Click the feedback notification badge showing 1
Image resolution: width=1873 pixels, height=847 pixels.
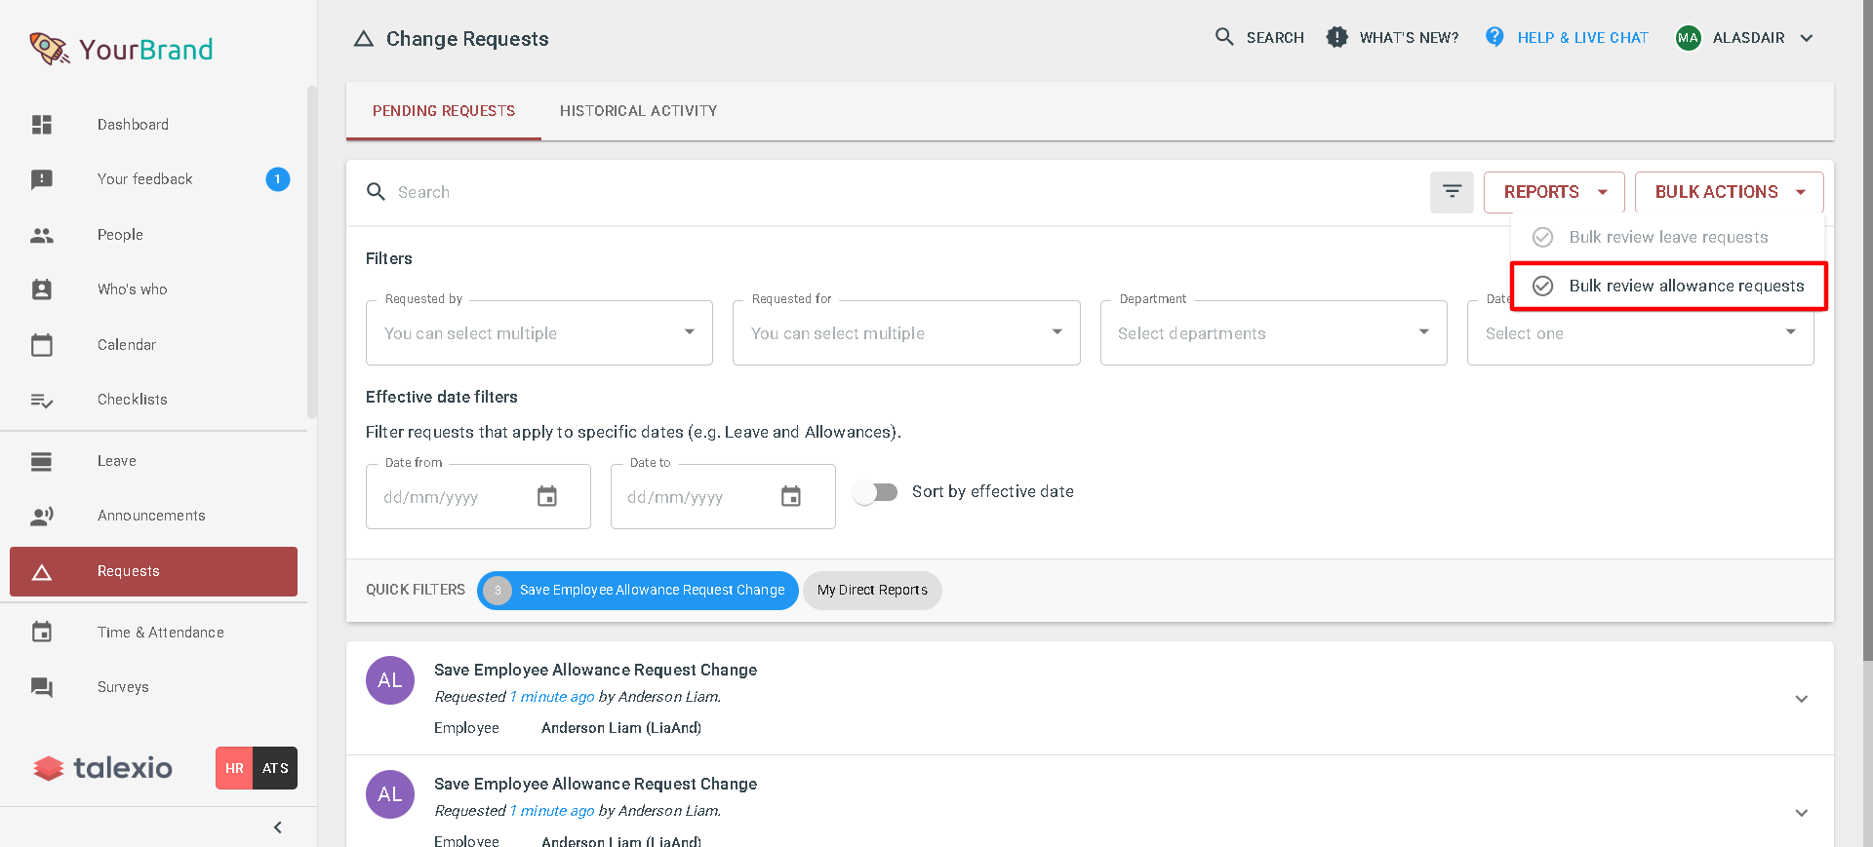(278, 179)
